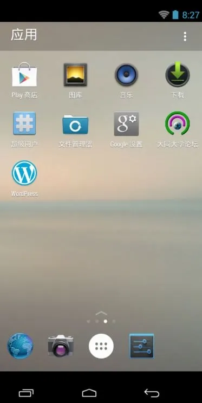This screenshot has width=202, height=403.
Task: Select the first page indicator dot
Action: click(88, 321)
